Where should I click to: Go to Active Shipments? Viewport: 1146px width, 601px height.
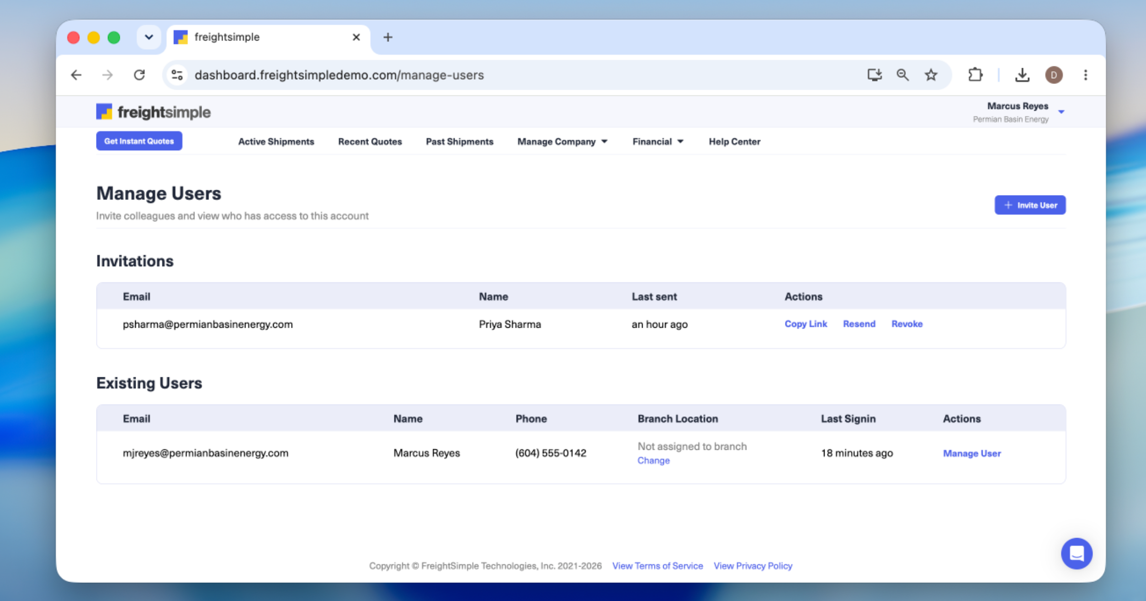click(276, 142)
